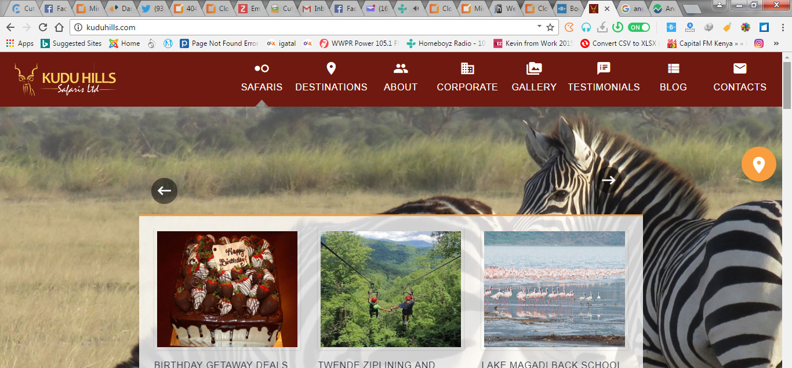Open the Kevin from Work 2015 bookmark

(x=533, y=43)
